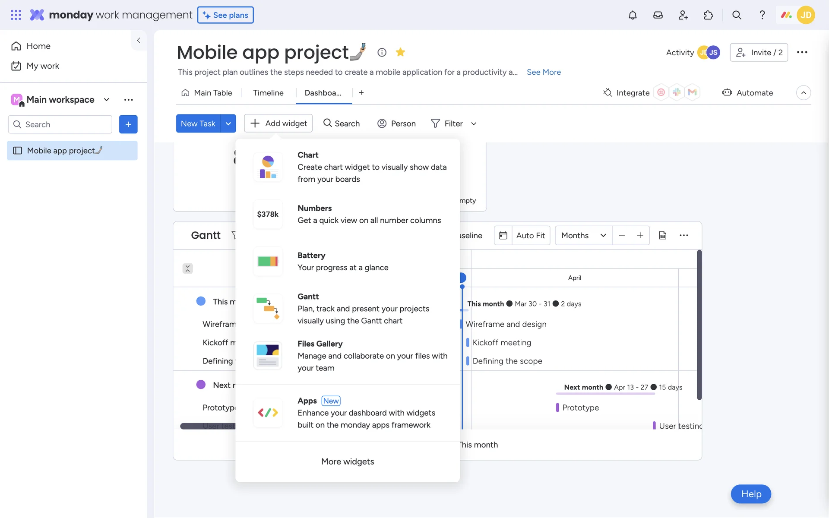829x518 pixels.
Task: Click the invite members icon in top bar
Action: tap(683, 15)
